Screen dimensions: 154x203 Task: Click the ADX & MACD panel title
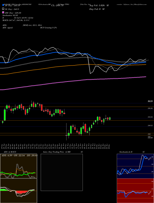coord(10,152)
